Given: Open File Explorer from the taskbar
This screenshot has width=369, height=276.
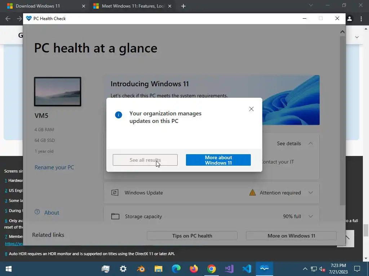Looking at the screenshot, I should tap(159, 269).
